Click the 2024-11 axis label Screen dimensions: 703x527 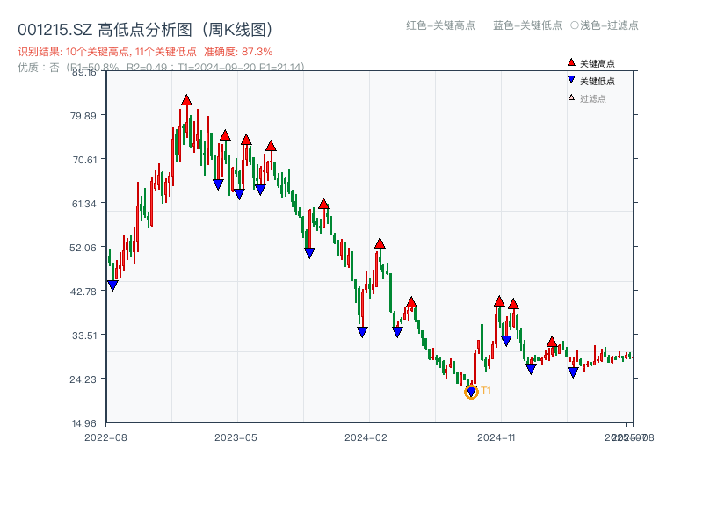click(x=496, y=436)
